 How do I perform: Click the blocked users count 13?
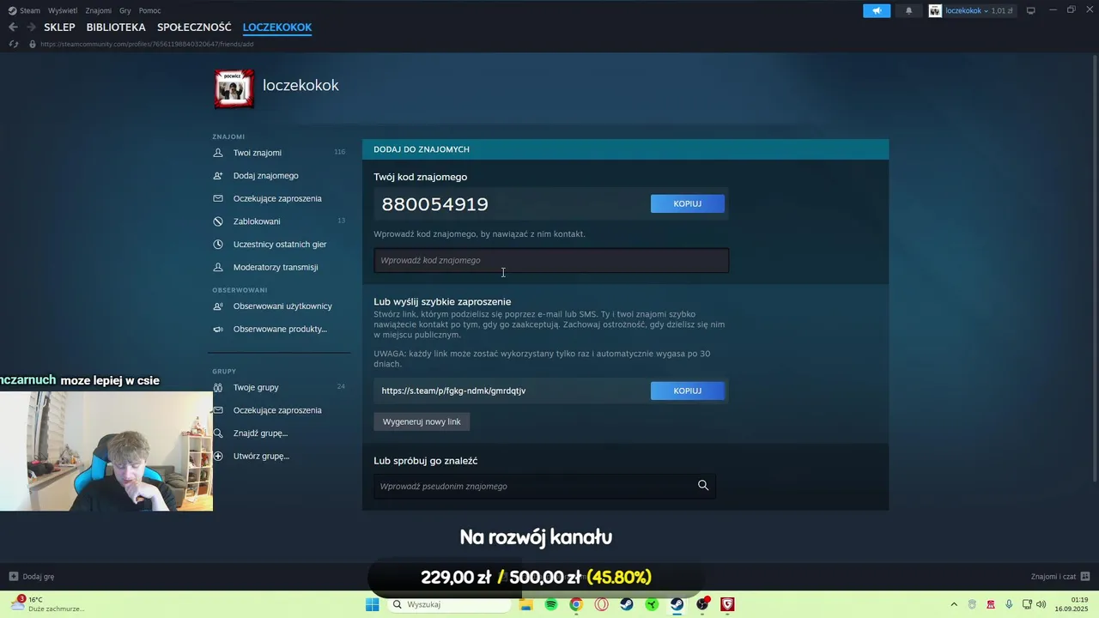[x=341, y=221]
